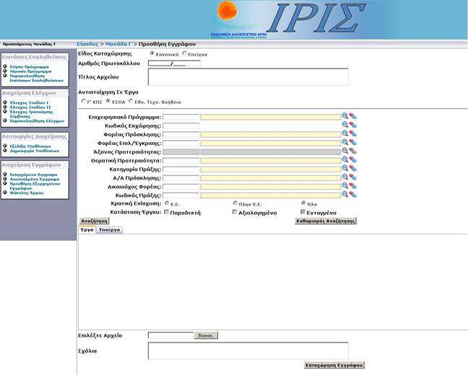This screenshot has height=375, width=468.
Task: Open lookup magnifier for Κωδικός Εκχώρησης
Action: tap(345, 125)
